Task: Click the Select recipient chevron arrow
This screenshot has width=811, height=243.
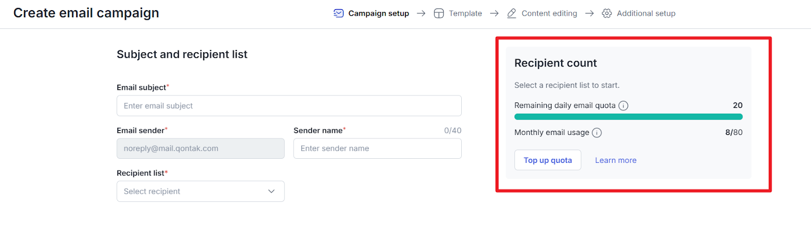Action: (x=271, y=191)
